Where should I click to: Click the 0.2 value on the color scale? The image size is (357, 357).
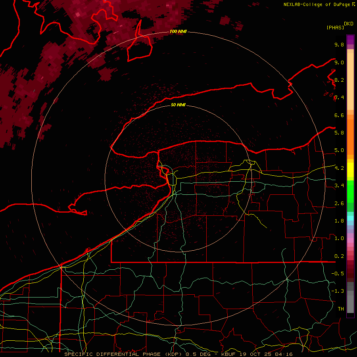[x=339, y=256]
